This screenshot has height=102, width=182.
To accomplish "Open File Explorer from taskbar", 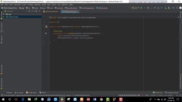I will click(29, 99).
